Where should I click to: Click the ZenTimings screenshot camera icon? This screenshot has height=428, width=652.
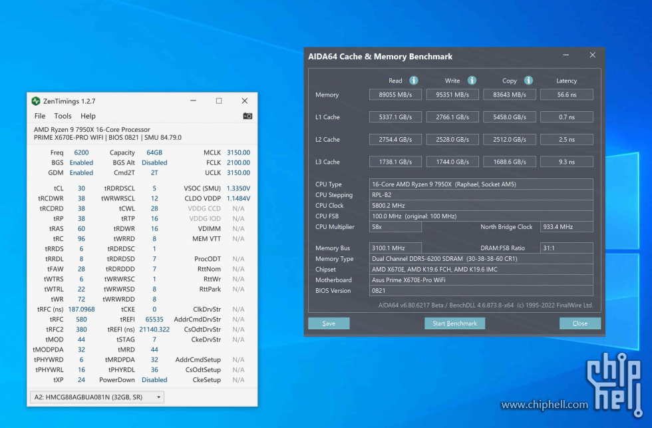click(247, 116)
